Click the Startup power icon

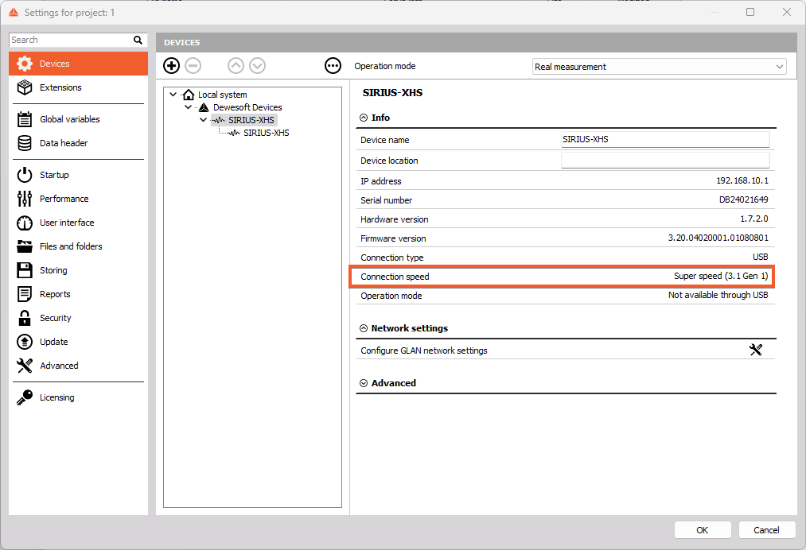pyautogui.click(x=25, y=175)
